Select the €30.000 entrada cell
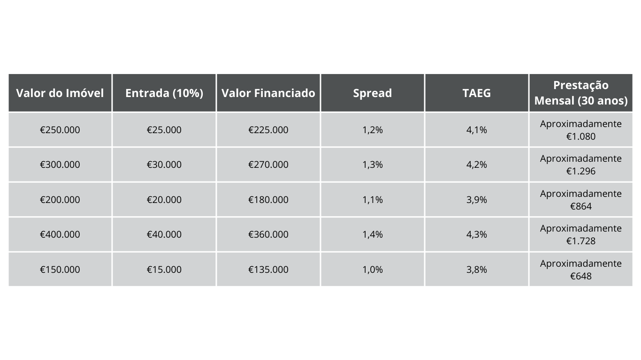This screenshot has width=641, height=360. [x=164, y=165]
